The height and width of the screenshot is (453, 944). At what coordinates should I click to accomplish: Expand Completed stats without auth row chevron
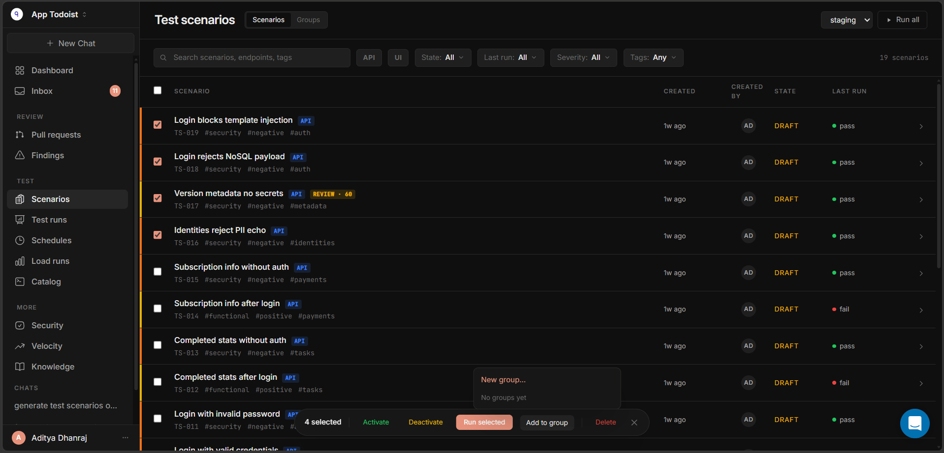coord(921,346)
